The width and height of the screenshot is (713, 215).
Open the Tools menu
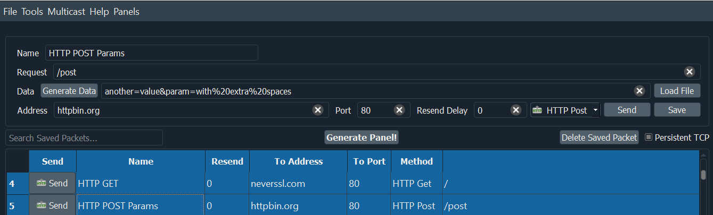[x=32, y=12]
